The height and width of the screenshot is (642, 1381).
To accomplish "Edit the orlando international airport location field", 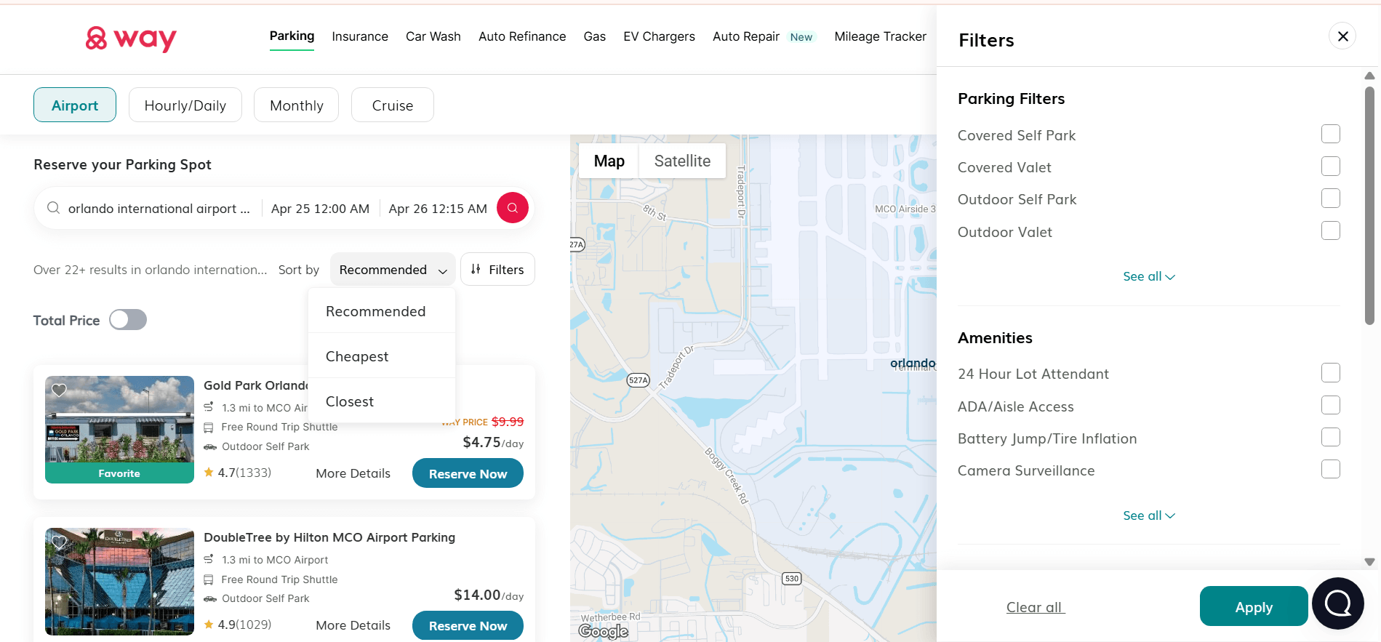I will (159, 209).
